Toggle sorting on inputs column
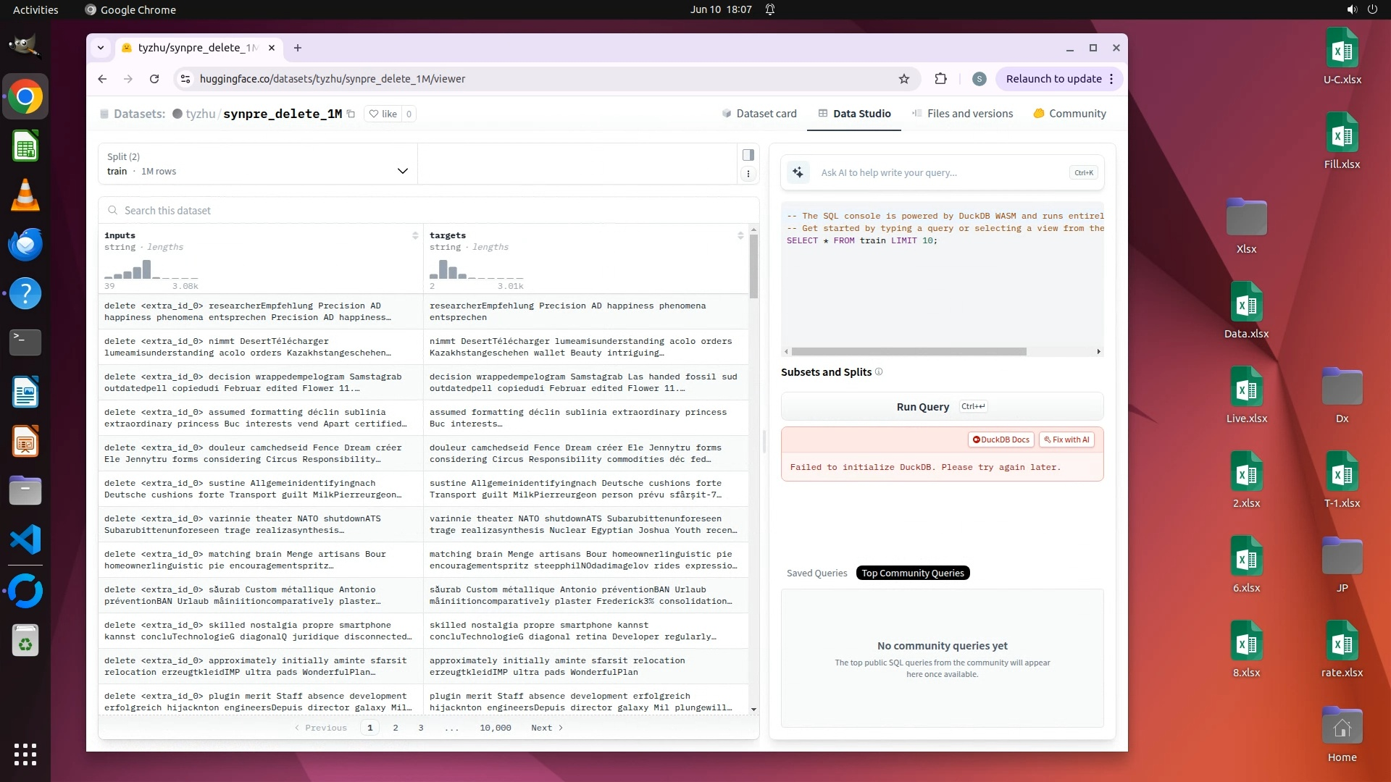This screenshot has height=782, width=1391. (415, 235)
